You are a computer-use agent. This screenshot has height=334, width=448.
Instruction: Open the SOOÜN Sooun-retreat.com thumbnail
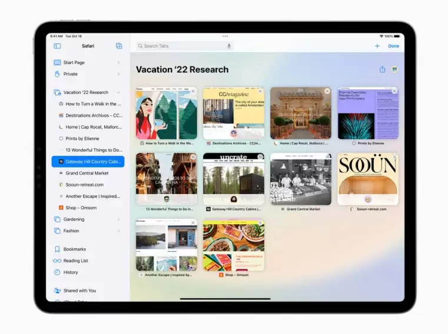368,179
